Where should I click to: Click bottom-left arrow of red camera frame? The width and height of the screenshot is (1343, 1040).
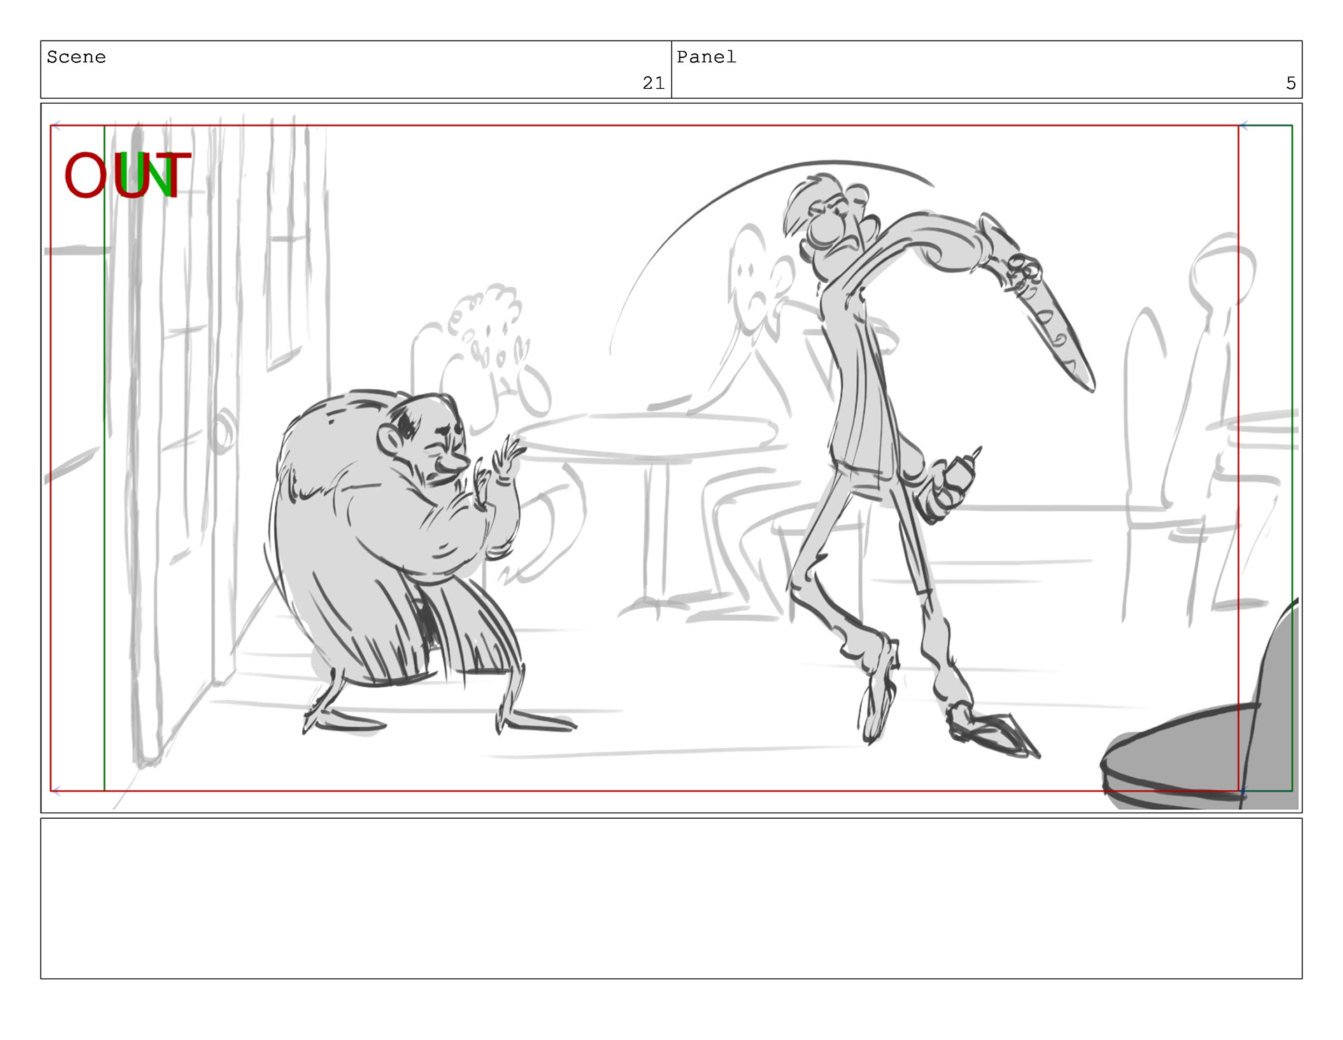click(56, 791)
